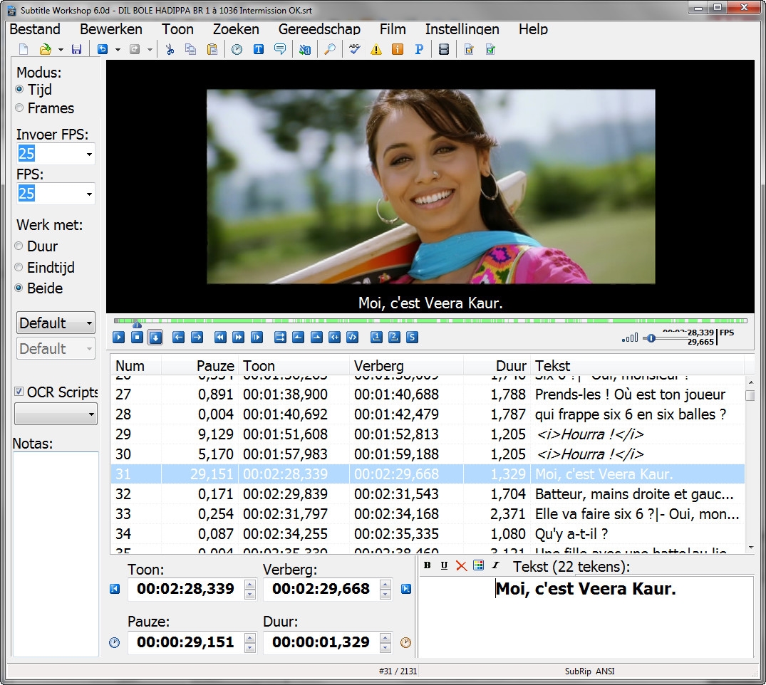Click the scissors Cut icon in toolbar
766x685 pixels.
(x=170, y=49)
